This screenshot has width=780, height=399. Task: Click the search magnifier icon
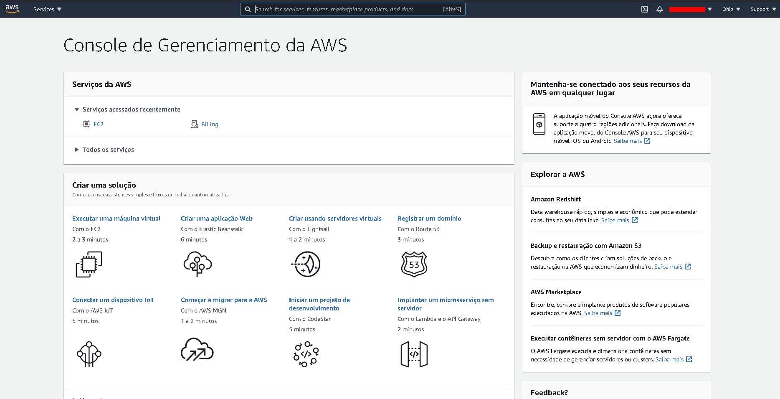click(248, 9)
